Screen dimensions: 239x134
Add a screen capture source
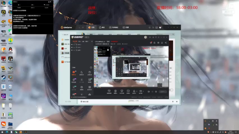point(109,92)
